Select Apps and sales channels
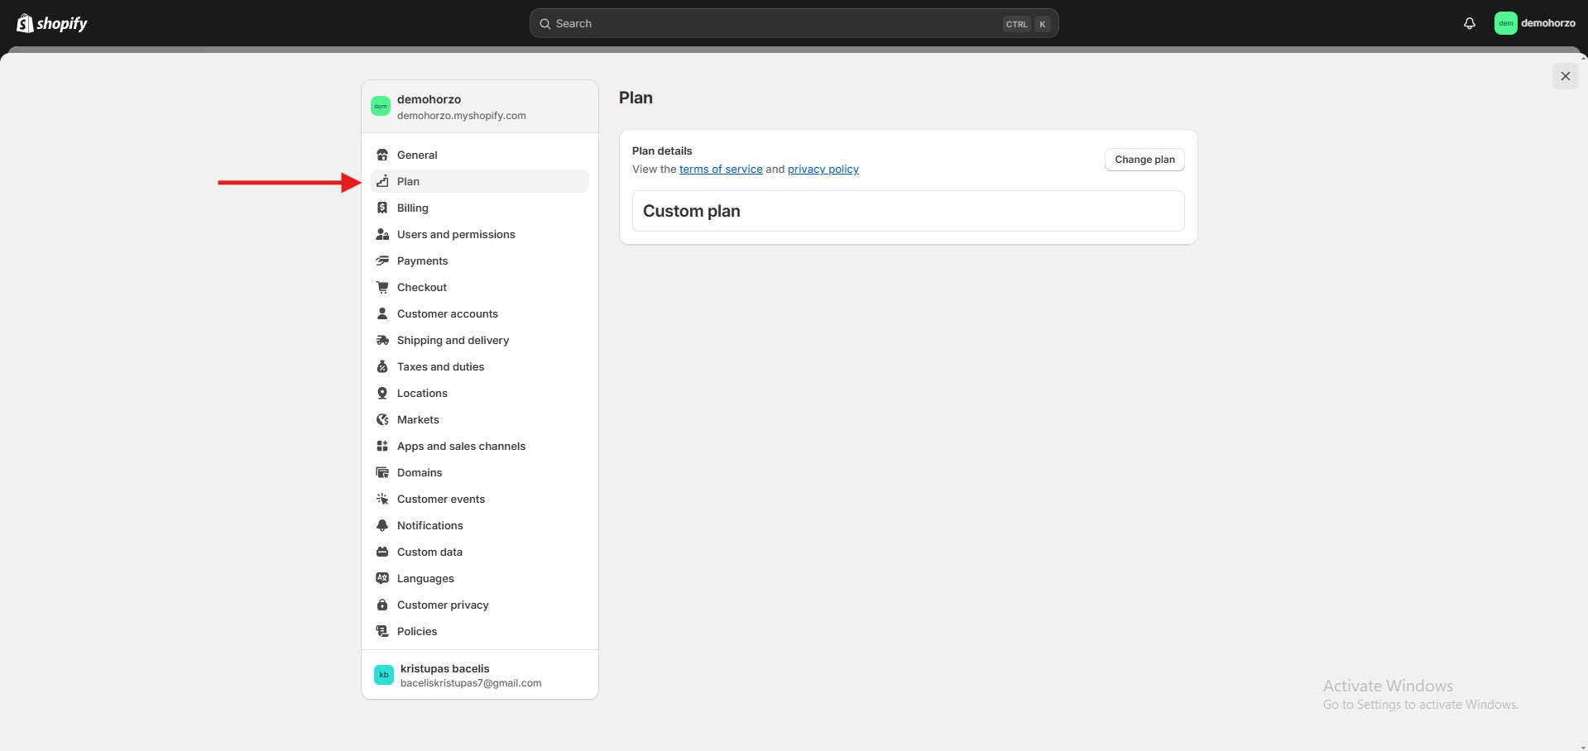Viewport: 1588px width, 751px height. [x=461, y=446]
